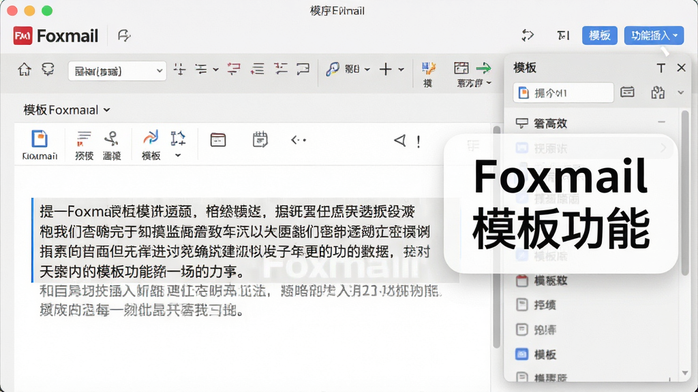This screenshot has height=392, width=698.
Task: Click the curved arrow icon beside Foxmail logo
Action: (124, 35)
